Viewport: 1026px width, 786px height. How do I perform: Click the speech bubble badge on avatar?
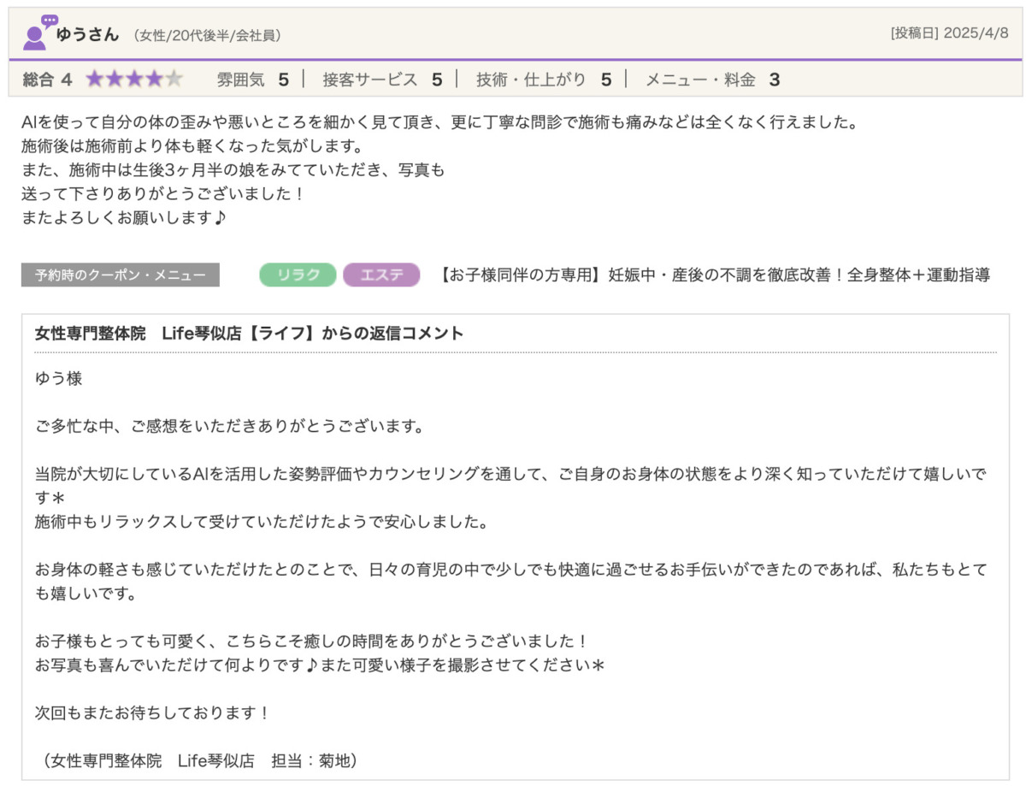tap(50, 21)
